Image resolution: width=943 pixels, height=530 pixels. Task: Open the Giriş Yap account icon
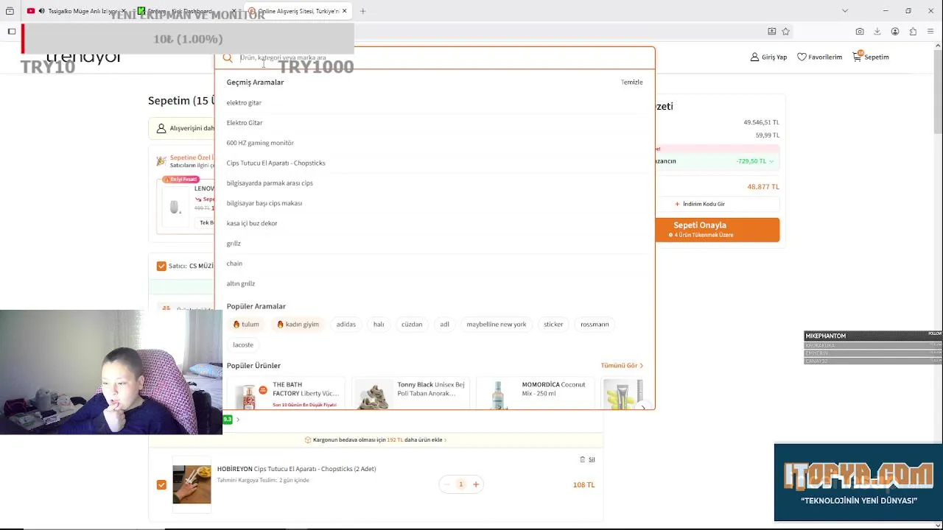(x=754, y=57)
